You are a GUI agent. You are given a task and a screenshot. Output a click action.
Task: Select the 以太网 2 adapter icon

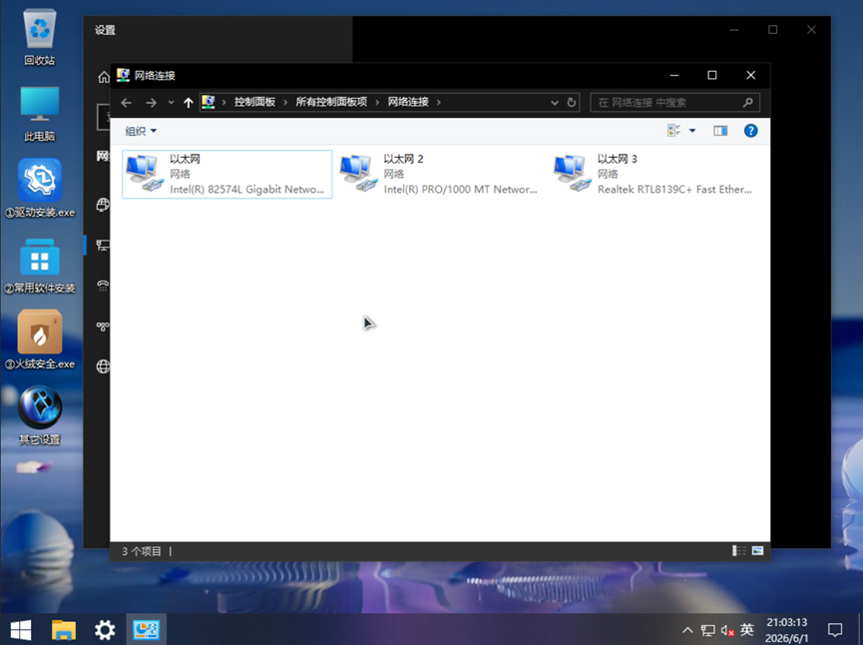coord(360,173)
